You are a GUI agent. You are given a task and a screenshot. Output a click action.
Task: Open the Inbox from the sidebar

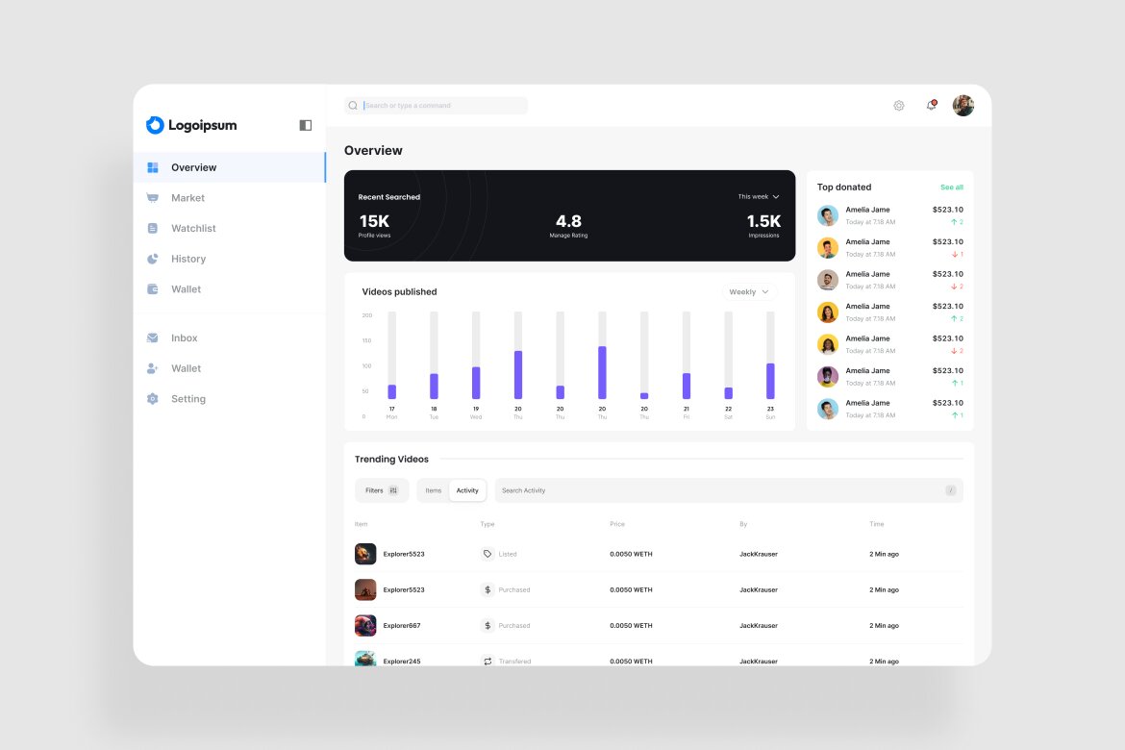[183, 337]
